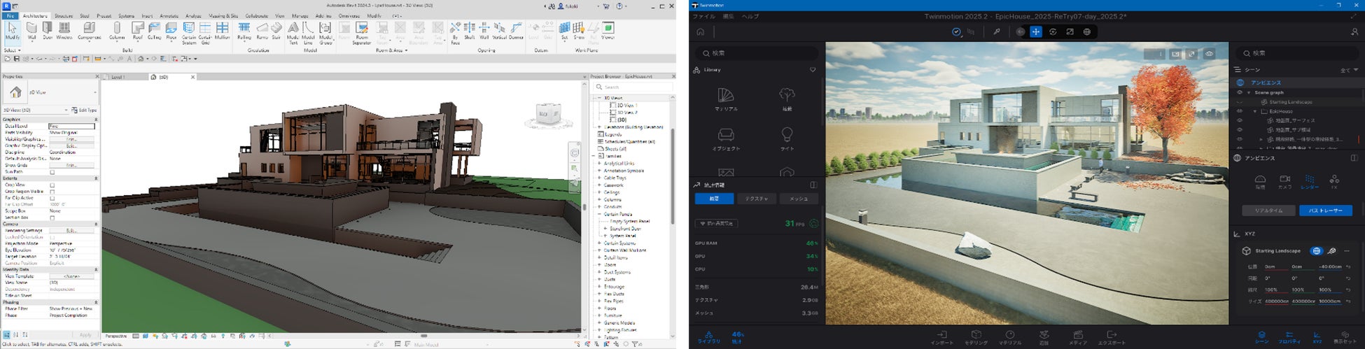Click the Apply button in Revit Properties
Image resolution: width=1365 pixels, height=349 pixels.
(85, 335)
